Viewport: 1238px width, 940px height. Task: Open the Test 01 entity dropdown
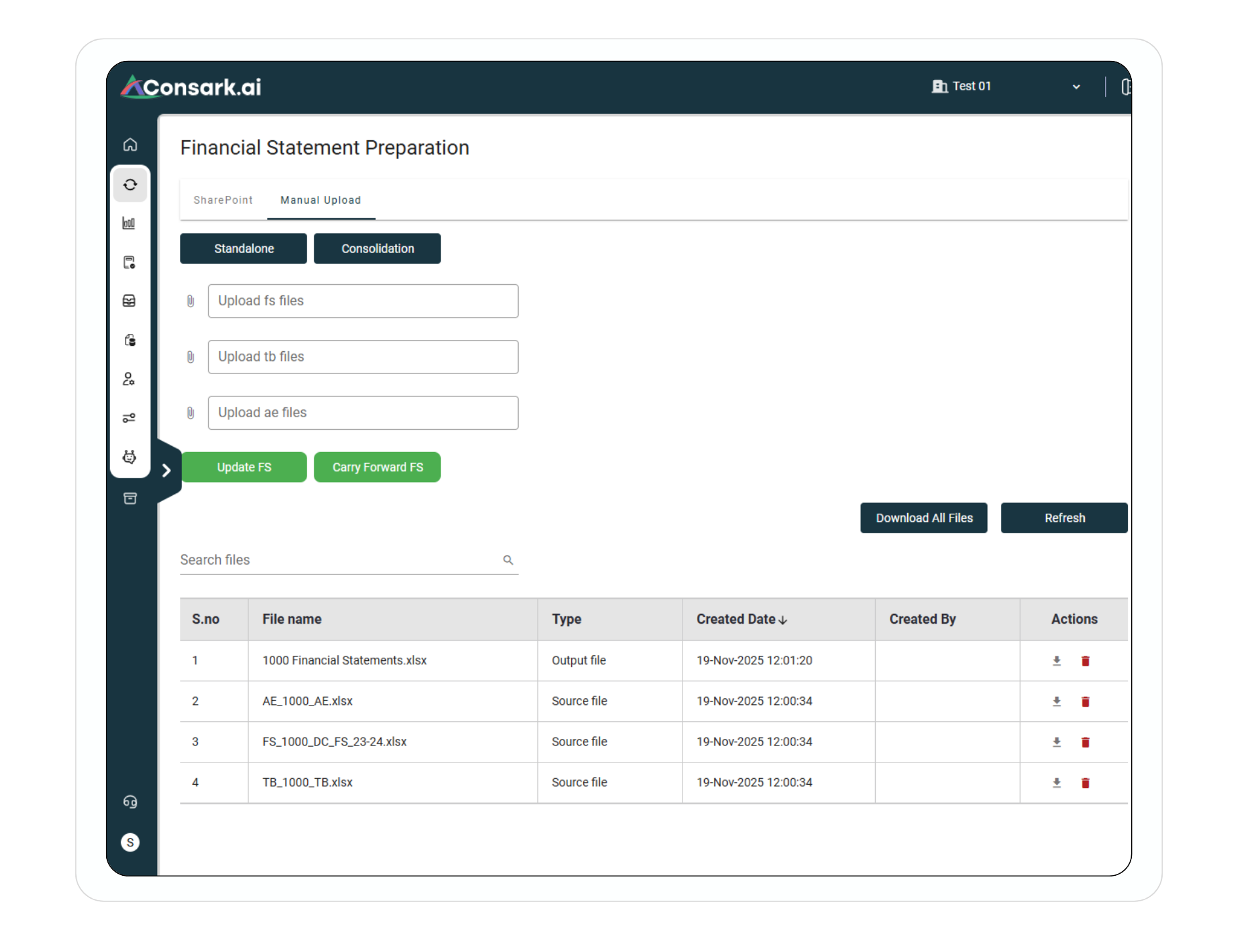(x=1075, y=86)
